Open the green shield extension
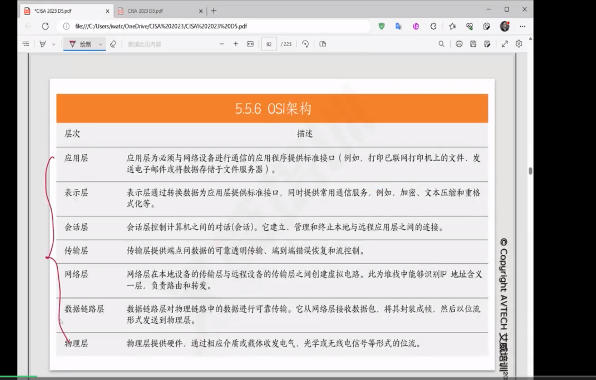The height and width of the screenshot is (380, 596). click(381, 26)
